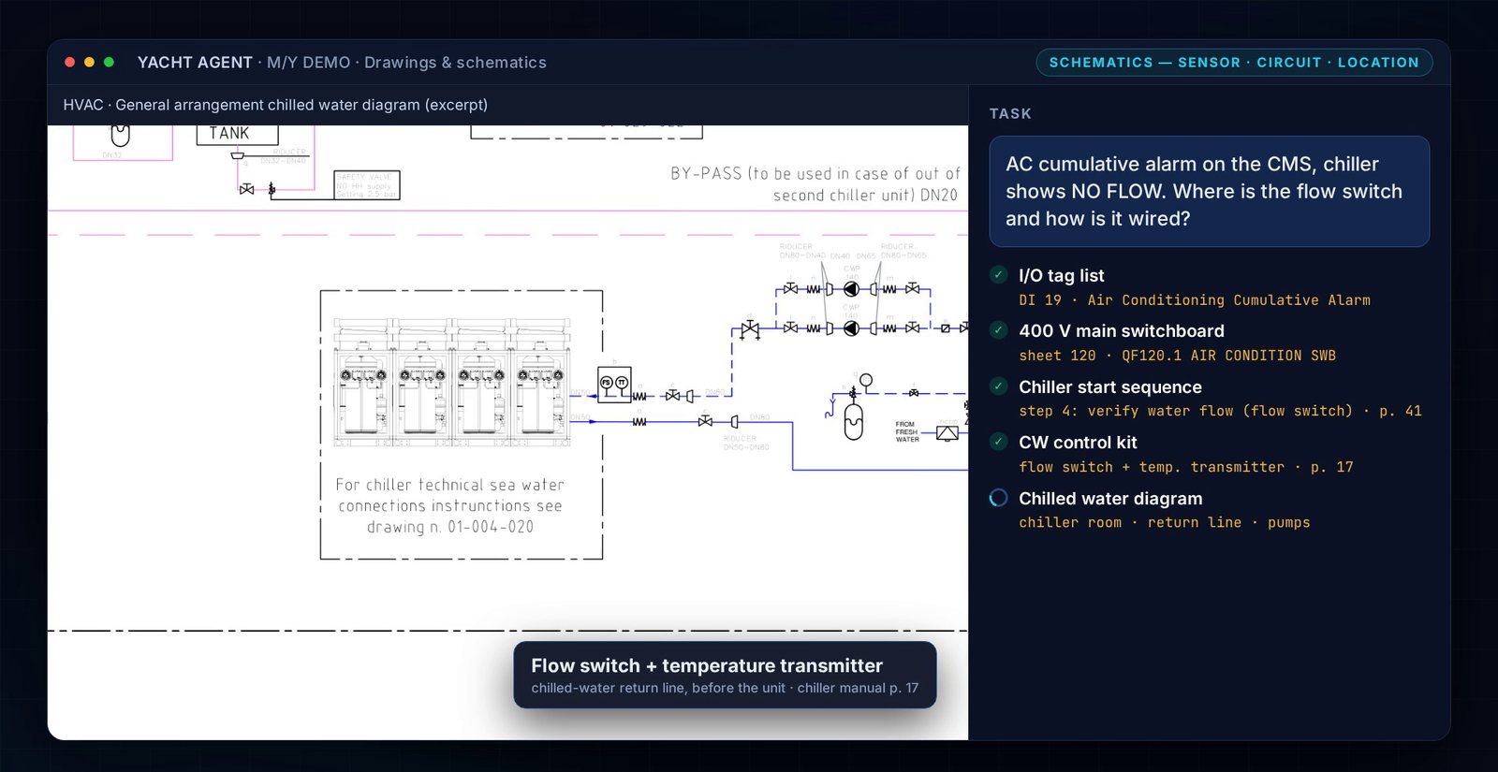Click the 'RIDUCER DN80-DN40' label
Screen dimensions: 1498x772
pyautogui.click(x=802, y=251)
